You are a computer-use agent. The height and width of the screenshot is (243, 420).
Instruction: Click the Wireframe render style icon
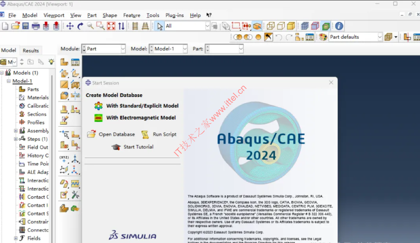coord(270,26)
